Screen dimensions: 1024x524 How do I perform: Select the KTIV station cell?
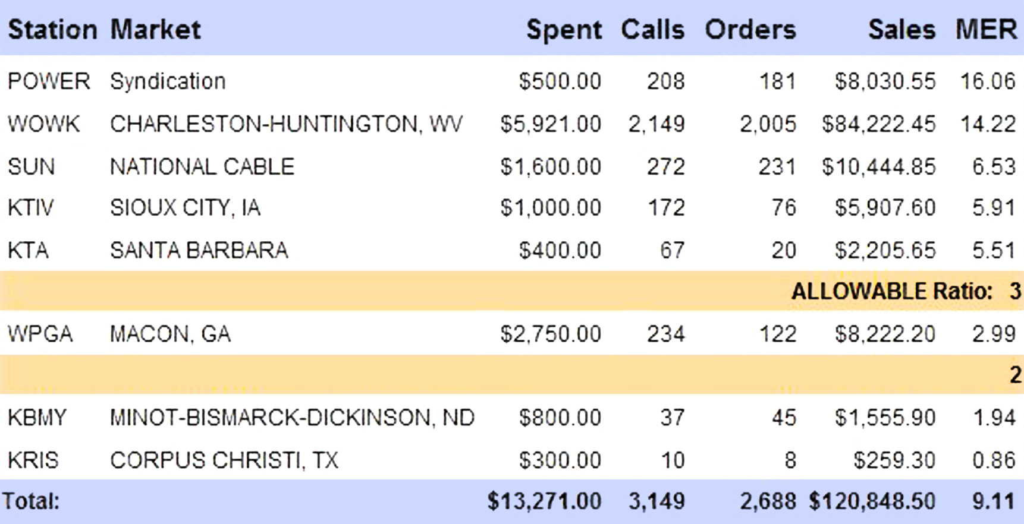click(30, 208)
